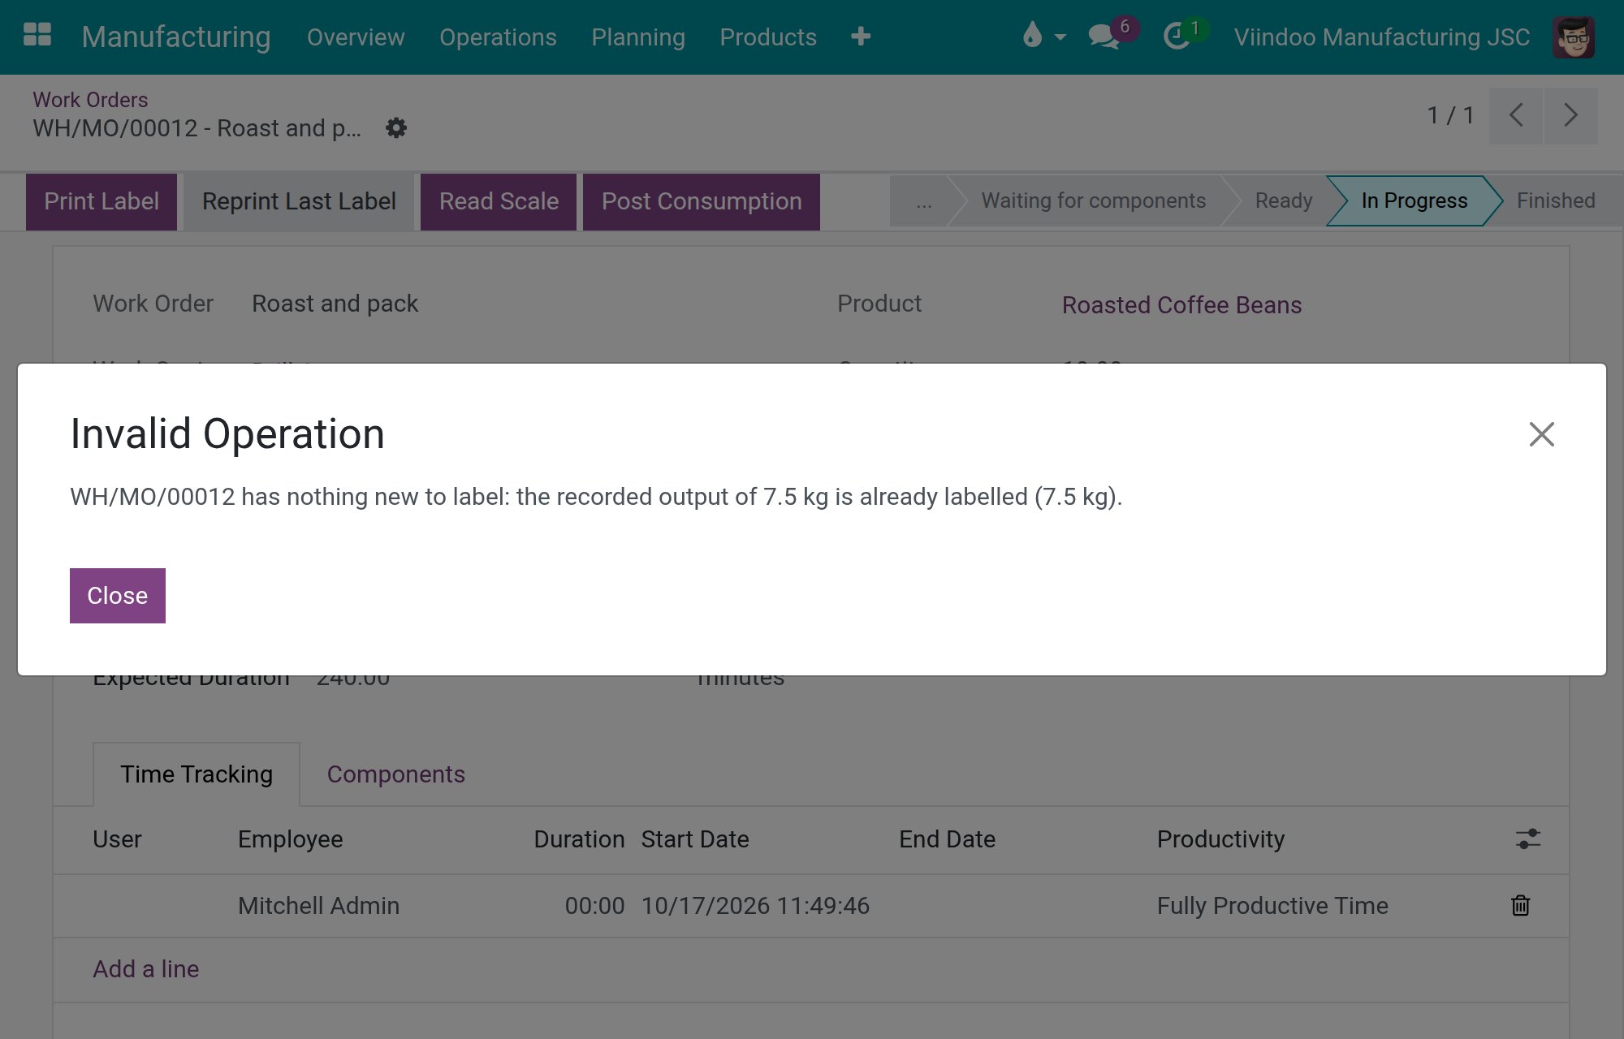1624x1039 pixels.
Task: Open the user avatar menu
Action: pos(1574,37)
